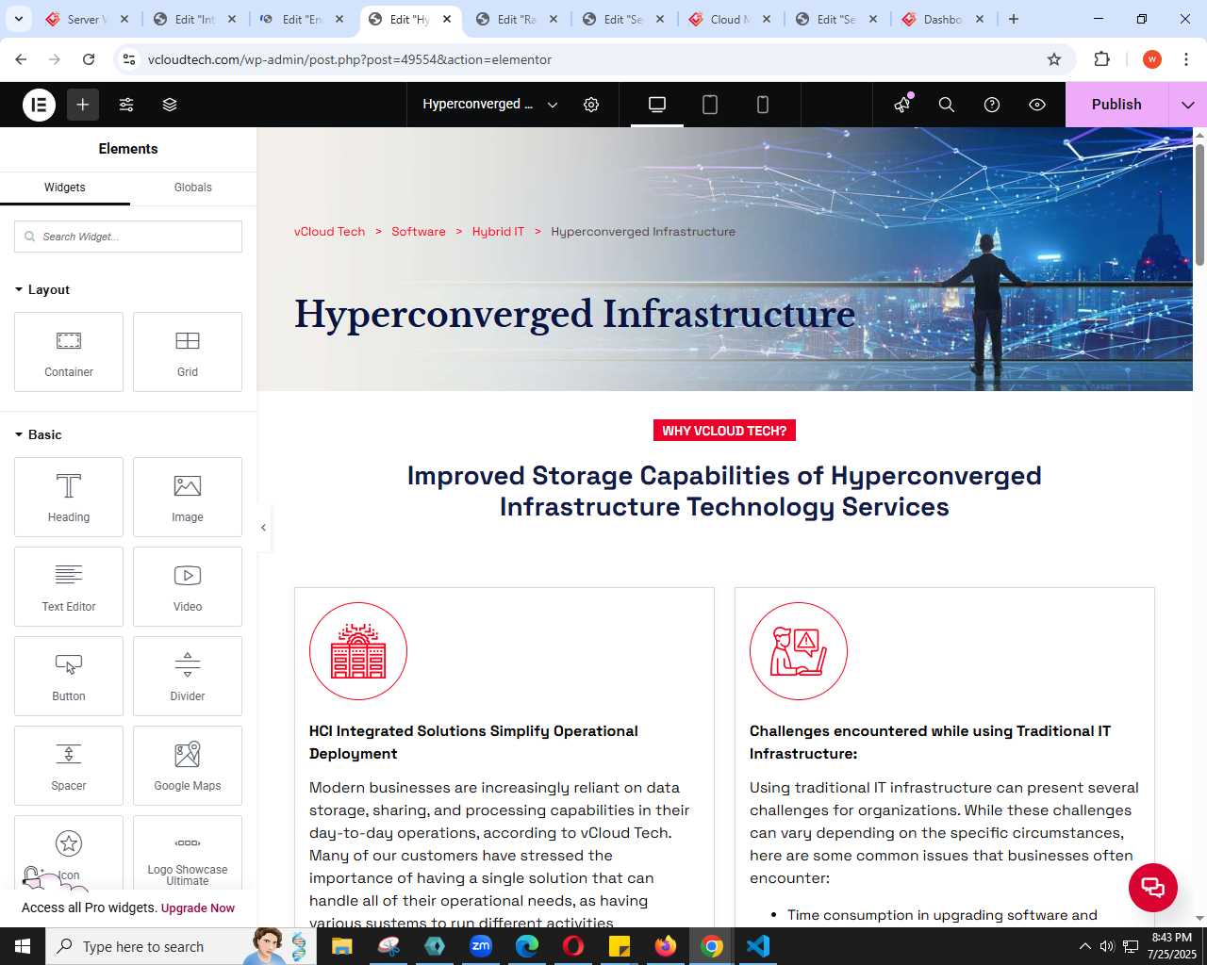
Task: Open a new browser tab
Action: [x=1014, y=19]
